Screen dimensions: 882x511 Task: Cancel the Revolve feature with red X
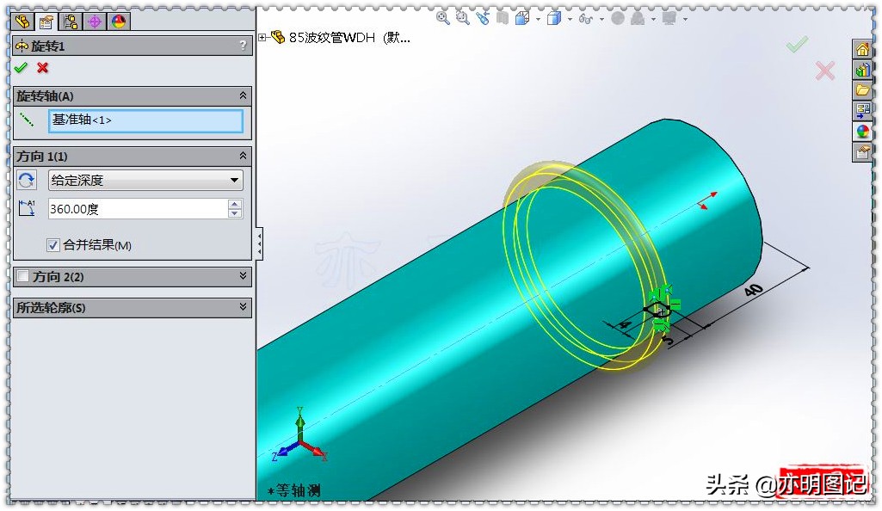(41, 68)
